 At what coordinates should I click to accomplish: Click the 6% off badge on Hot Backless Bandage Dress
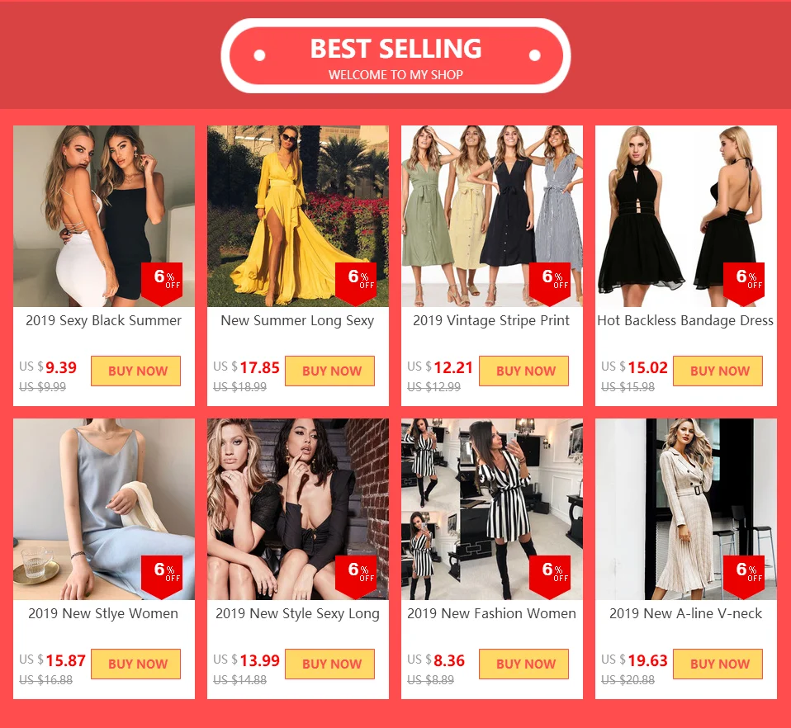click(x=744, y=284)
